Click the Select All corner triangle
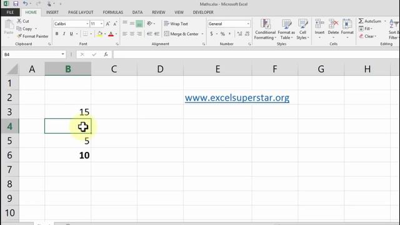The width and height of the screenshot is (400, 225). point(12,69)
